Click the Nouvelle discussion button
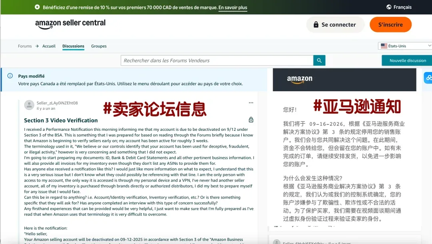 408,60
